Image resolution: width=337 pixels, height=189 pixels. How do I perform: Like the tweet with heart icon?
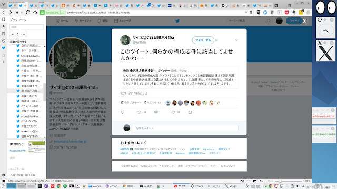(x=173, y=112)
